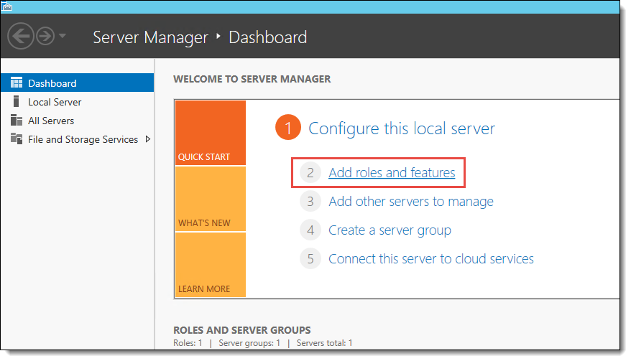Image resolution: width=631 pixels, height=361 pixels.
Task: Open File and Storage Services page
Action: [x=83, y=139]
